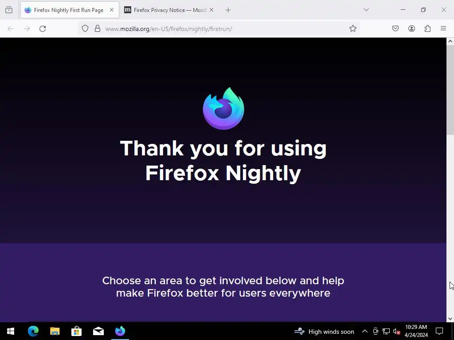Click the site security padlock icon
The height and width of the screenshot is (340, 454).
coord(98,28)
